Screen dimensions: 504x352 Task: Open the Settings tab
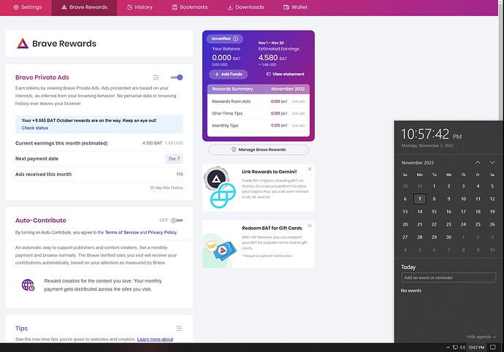pyautogui.click(x=27, y=7)
